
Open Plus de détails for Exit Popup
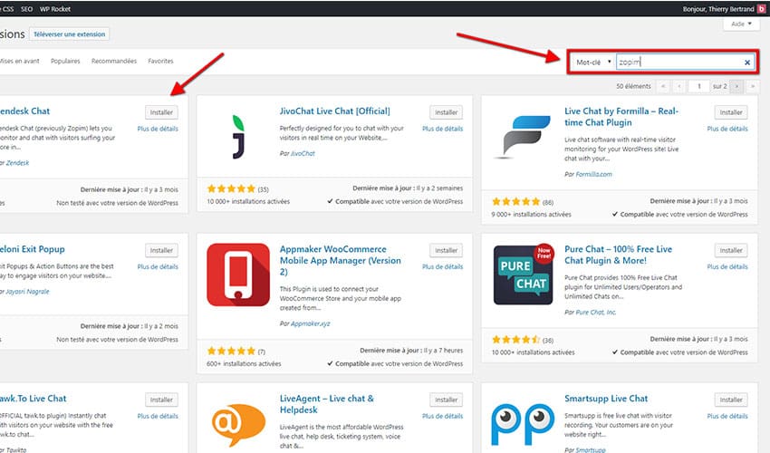tap(158, 266)
